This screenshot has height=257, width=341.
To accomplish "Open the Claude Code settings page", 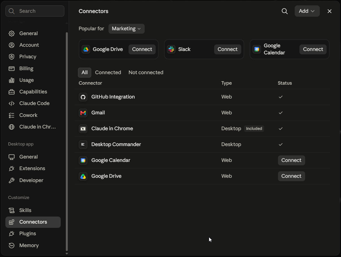I will point(33,103).
